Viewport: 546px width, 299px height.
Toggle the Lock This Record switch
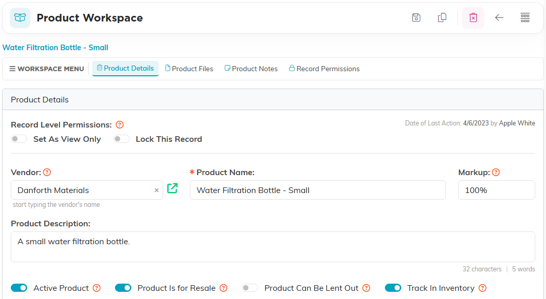[122, 139]
